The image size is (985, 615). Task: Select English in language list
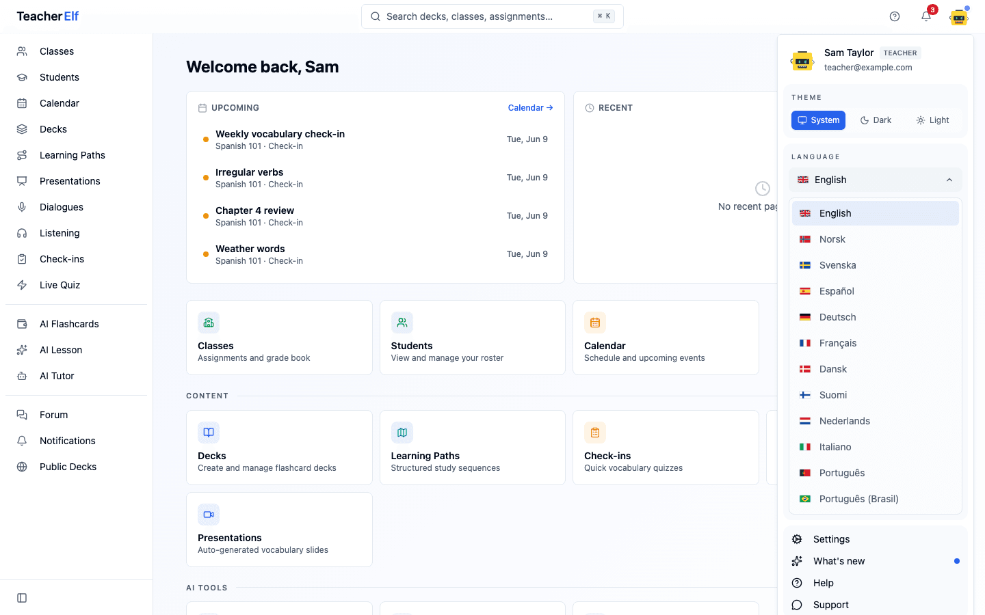[876, 213]
